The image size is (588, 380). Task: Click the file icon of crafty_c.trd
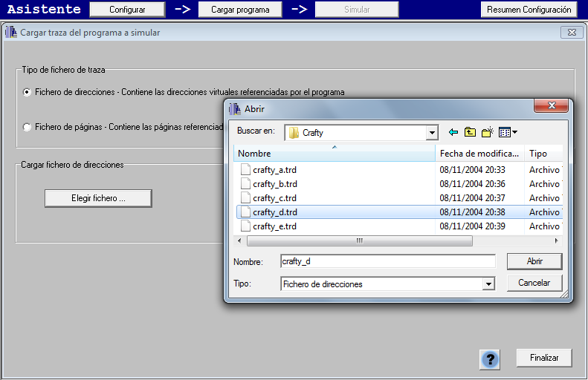pyautogui.click(x=245, y=197)
